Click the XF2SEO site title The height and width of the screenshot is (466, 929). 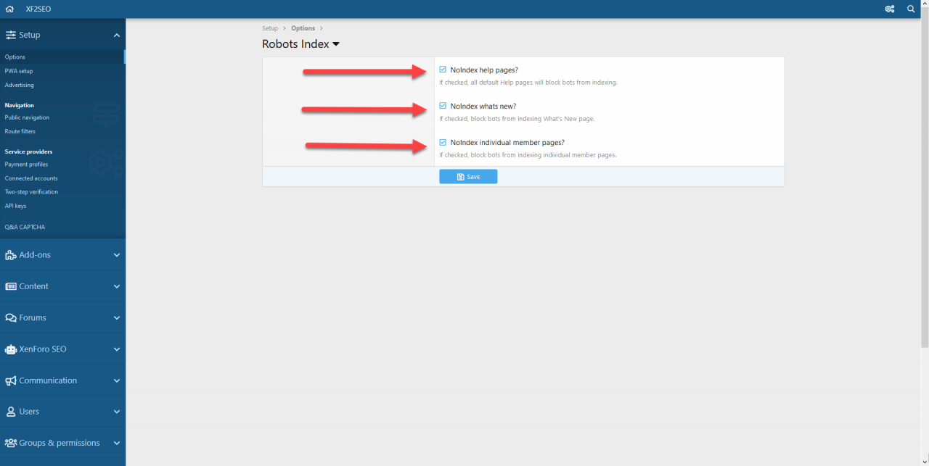coord(38,9)
